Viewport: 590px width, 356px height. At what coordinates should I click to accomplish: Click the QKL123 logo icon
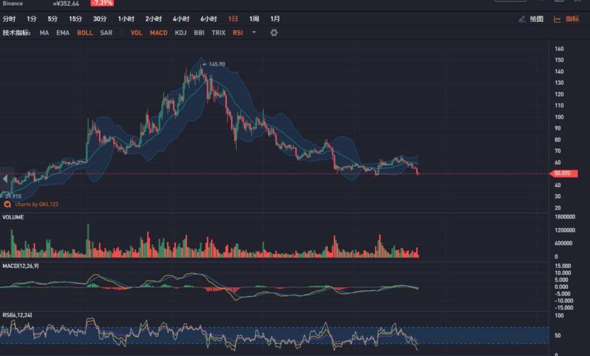pos(7,204)
